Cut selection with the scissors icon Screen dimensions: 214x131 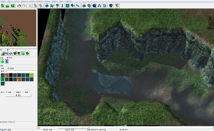pos(30,6)
